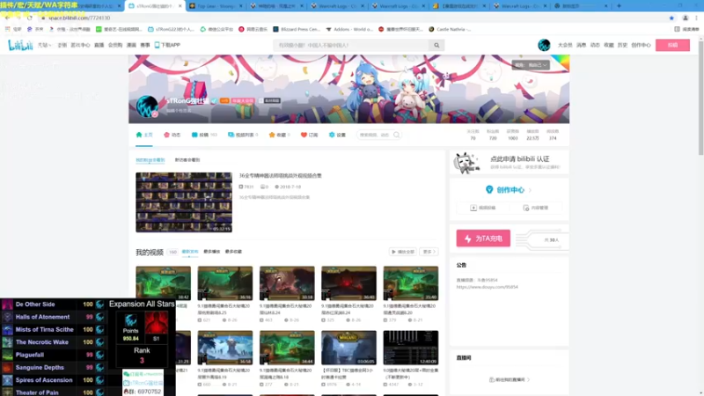Open the douyu.com/95854 announcement link
The width and height of the screenshot is (704, 396).
coord(488,287)
